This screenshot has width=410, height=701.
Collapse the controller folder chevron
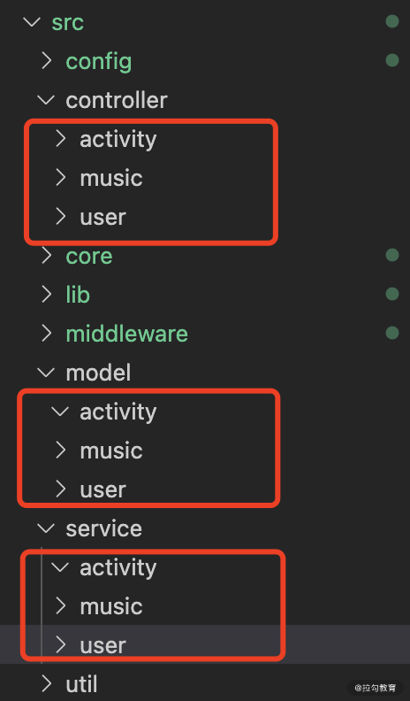(47, 100)
